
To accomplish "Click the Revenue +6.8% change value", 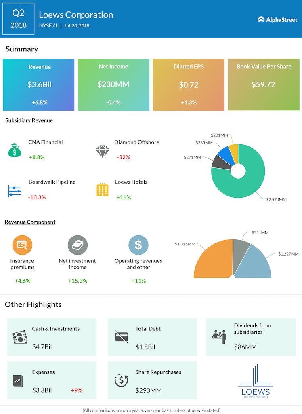I will click(x=40, y=102).
